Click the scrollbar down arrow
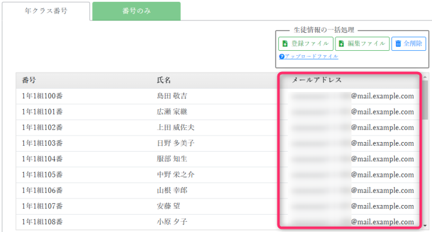The width and height of the screenshot is (432, 232). pos(425,226)
